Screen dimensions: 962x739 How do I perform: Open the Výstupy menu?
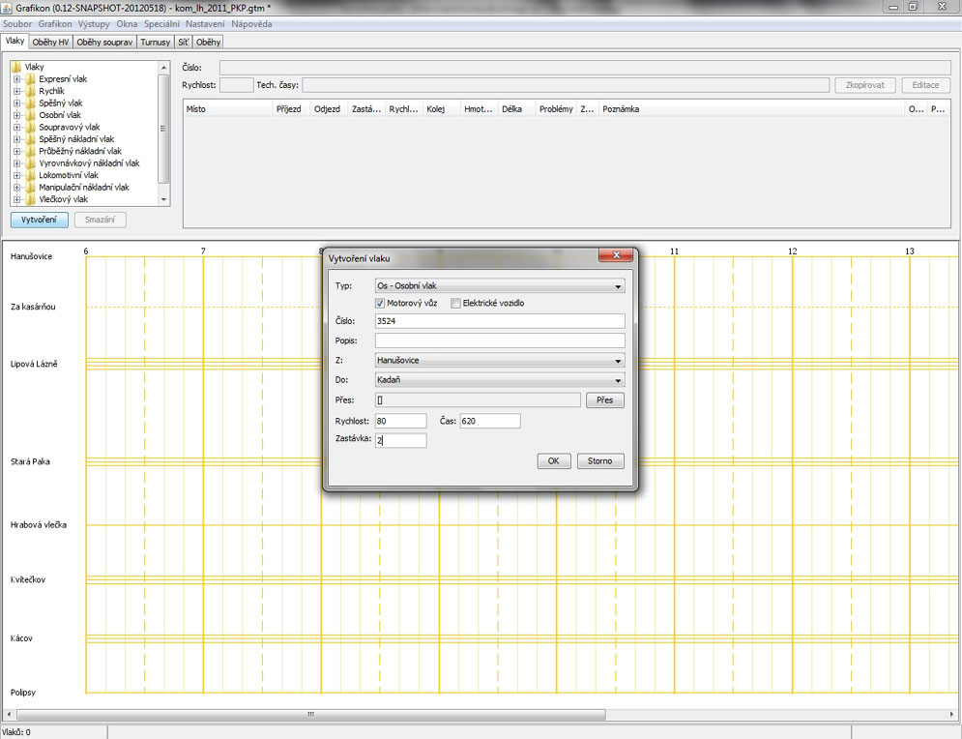pos(94,24)
